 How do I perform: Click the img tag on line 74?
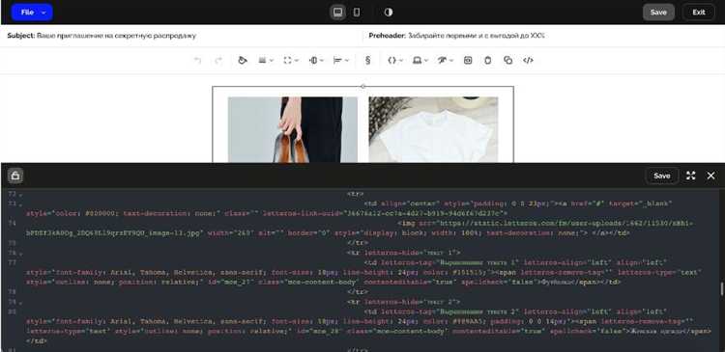tap(407, 224)
